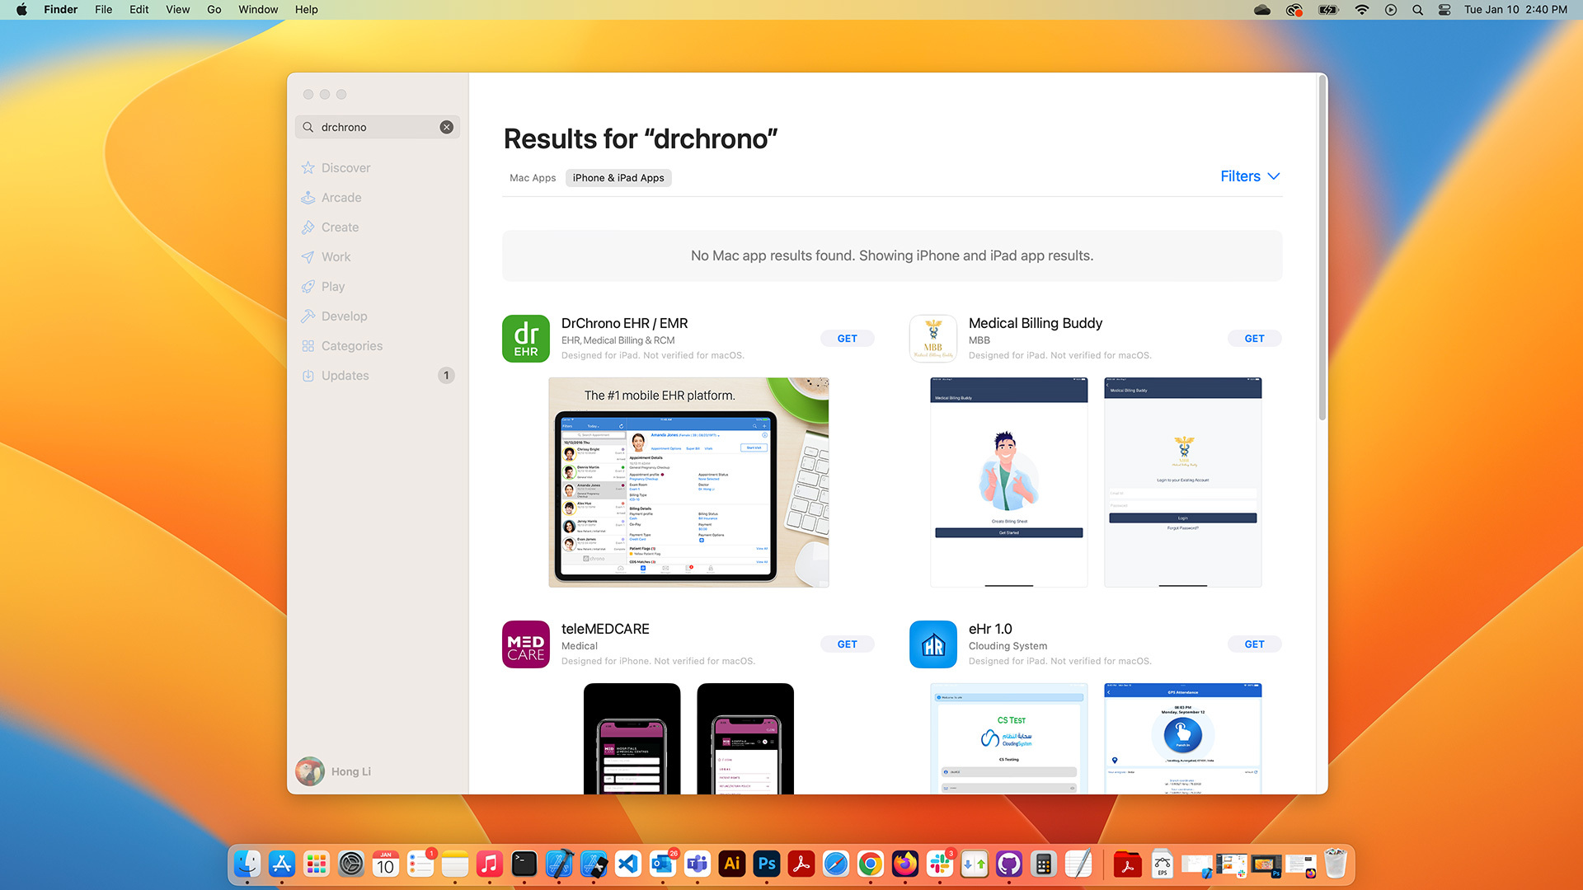
Task: Open App Store icon in the dock
Action: (x=282, y=864)
